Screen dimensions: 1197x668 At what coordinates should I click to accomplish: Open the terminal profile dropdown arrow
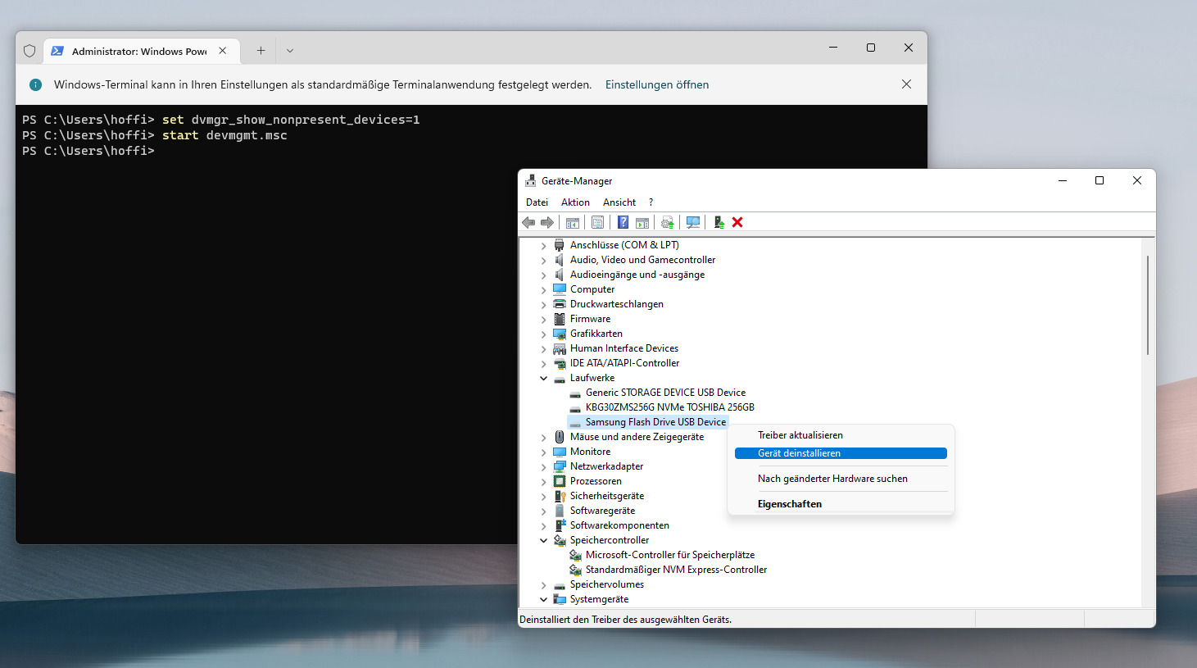click(290, 51)
